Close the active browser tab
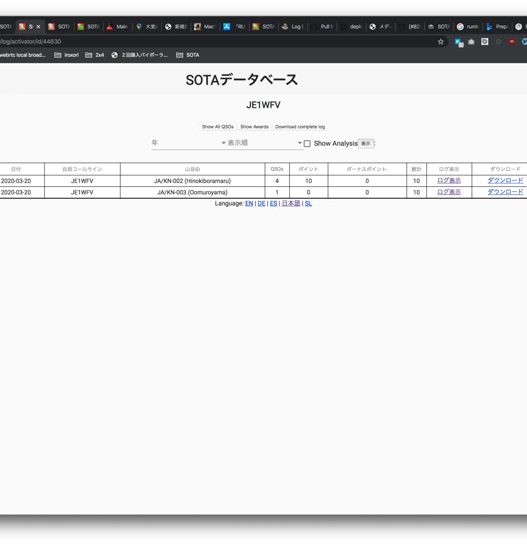This screenshot has width=527, height=546. 38,27
